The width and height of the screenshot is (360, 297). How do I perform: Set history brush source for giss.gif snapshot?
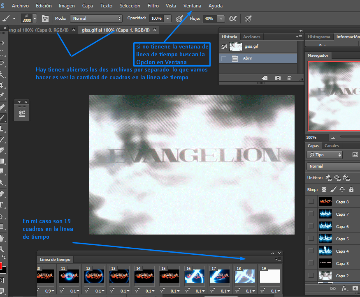224,47
